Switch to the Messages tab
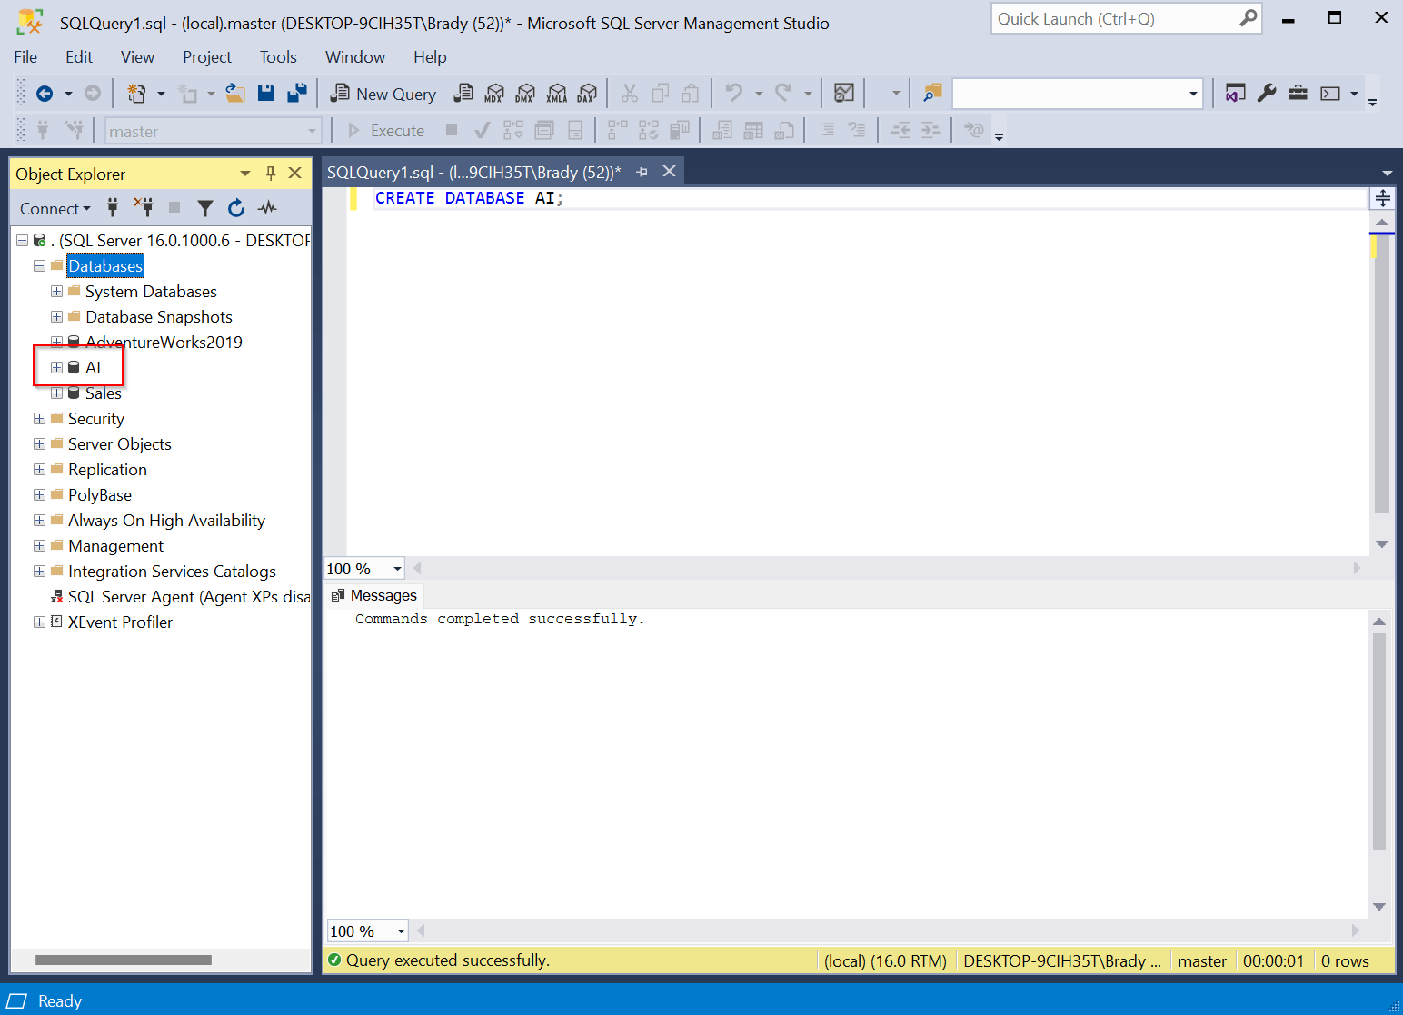The height and width of the screenshot is (1015, 1403). pos(383,595)
